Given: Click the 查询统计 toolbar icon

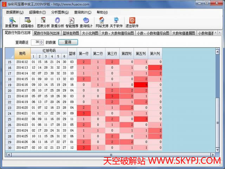Looking at the screenshot, I should point(86,23).
